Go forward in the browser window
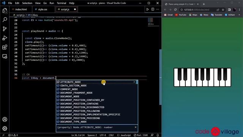Image resolution: width=243 pixels, height=137 pixels. pos(170,10)
